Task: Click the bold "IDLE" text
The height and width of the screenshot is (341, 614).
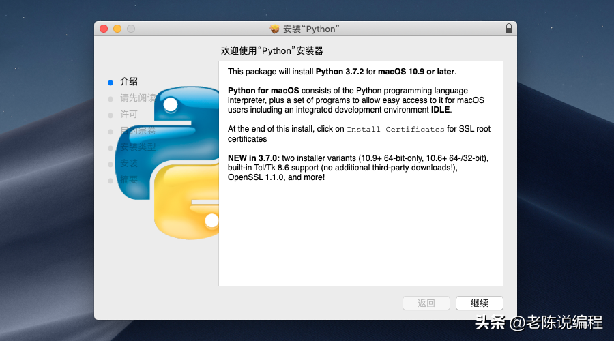Action: tap(440, 110)
